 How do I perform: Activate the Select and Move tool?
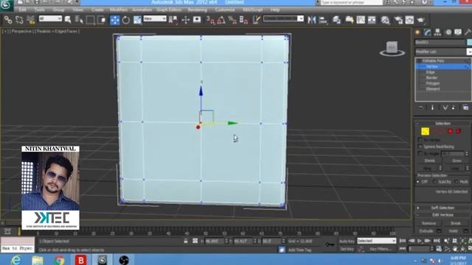pos(115,20)
